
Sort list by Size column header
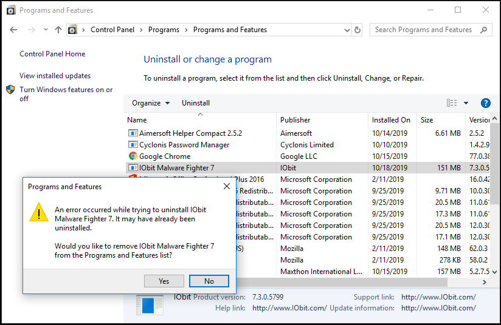point(441,120)
